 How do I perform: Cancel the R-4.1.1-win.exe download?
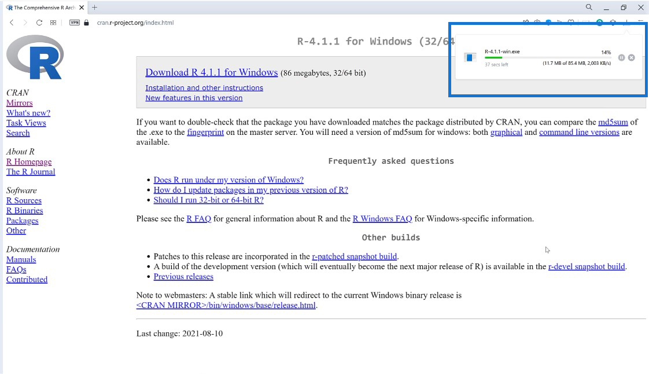pos(631,57)
